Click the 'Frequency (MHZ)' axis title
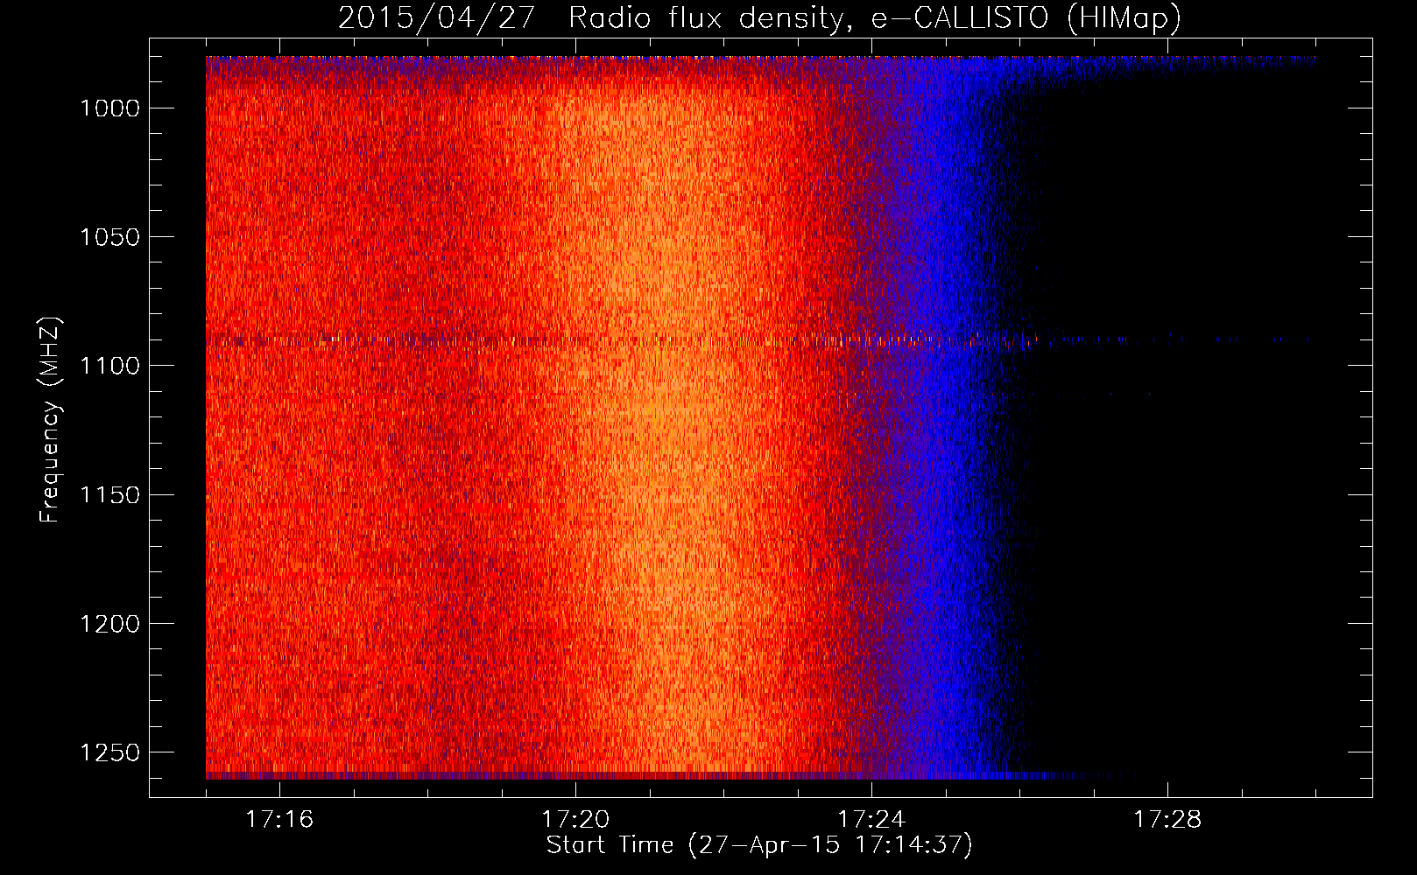The width and height of the screenshot is (1417, 875). [51, 420]
